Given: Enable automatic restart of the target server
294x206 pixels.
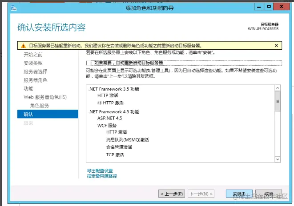Looking at the screenshot, I should point(89,63).
